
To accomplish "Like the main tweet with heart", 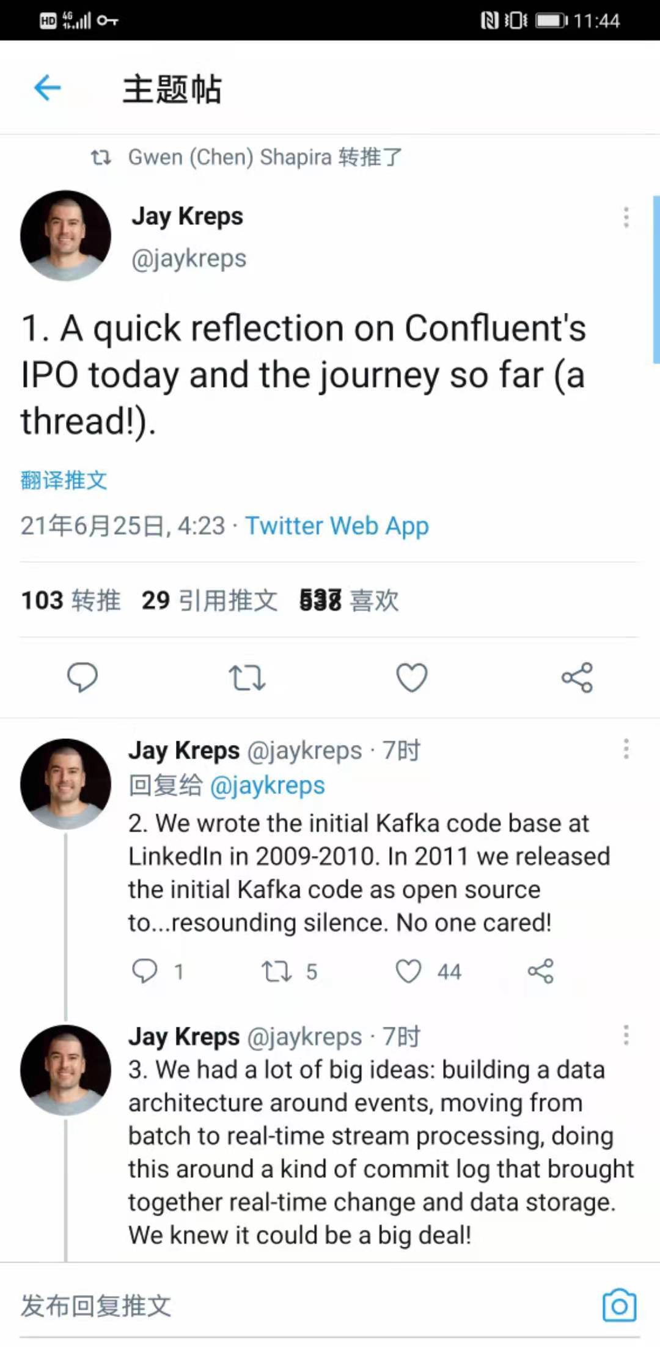I will click(412, 677).
